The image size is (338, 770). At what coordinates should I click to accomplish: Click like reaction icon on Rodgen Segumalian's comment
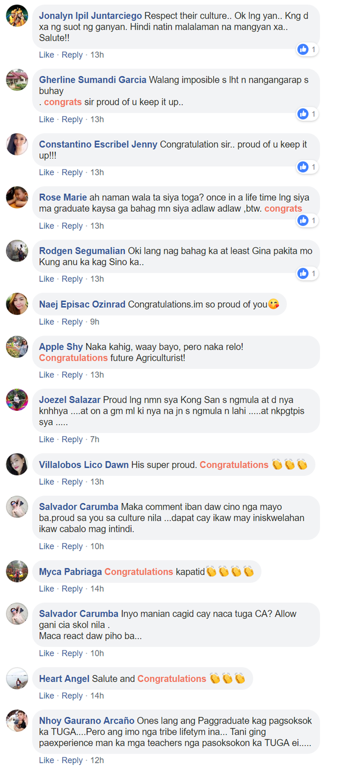[x=303, y=273]
